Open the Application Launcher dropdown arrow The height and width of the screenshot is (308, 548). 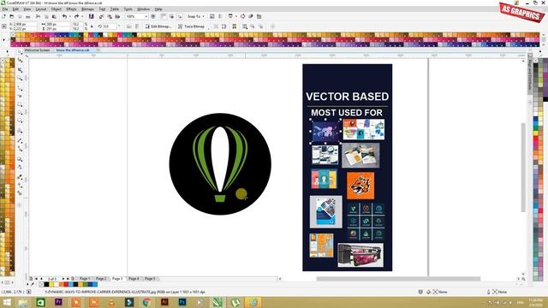pos(236,16)
